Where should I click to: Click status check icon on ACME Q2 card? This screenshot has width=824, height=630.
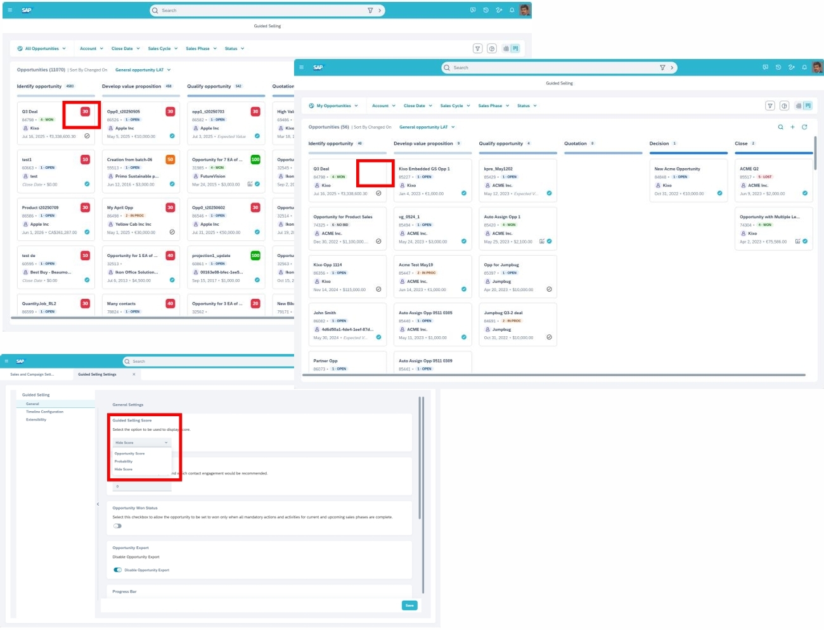tap(805, 194)
